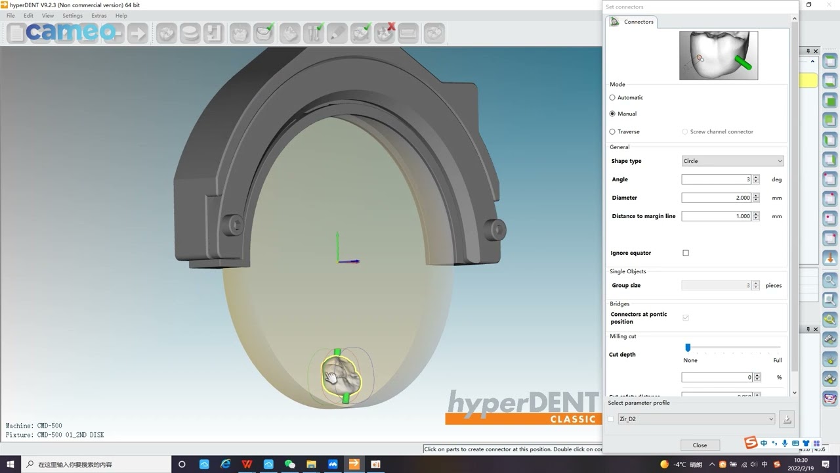The image size is (840, 473).
Task: Click the 'Machine: CMD-500' status text
Action: click(x=34, y=426)
